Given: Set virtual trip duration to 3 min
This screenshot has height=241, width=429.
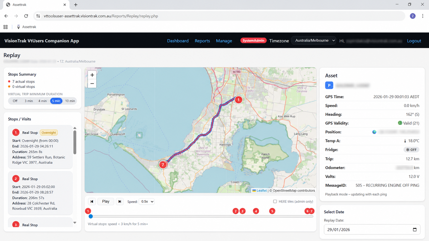Looking at the screenshot, I should tap(29, 101).
